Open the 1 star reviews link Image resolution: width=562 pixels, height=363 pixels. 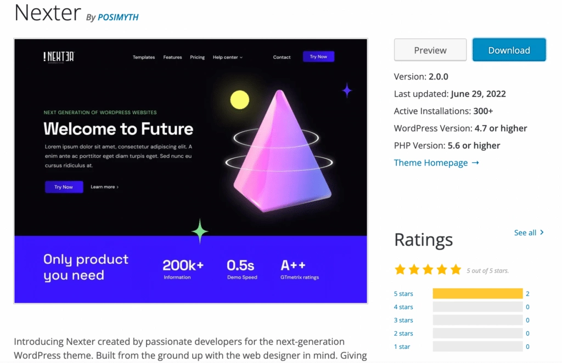[402, 347]
